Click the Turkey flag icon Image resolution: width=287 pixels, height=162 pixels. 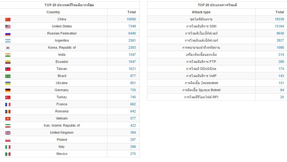tap(8, 98)
